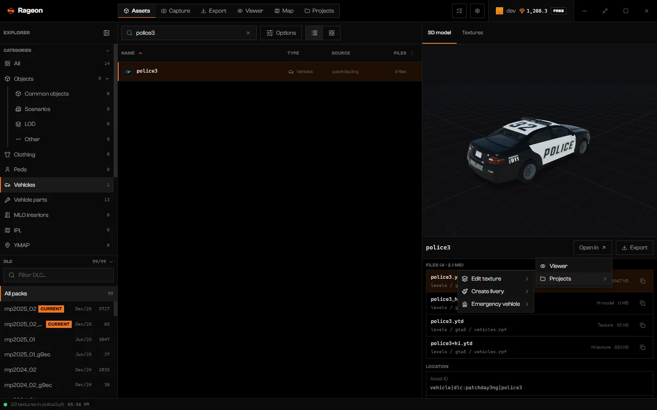Open the settings gear icon

[477, 11]
